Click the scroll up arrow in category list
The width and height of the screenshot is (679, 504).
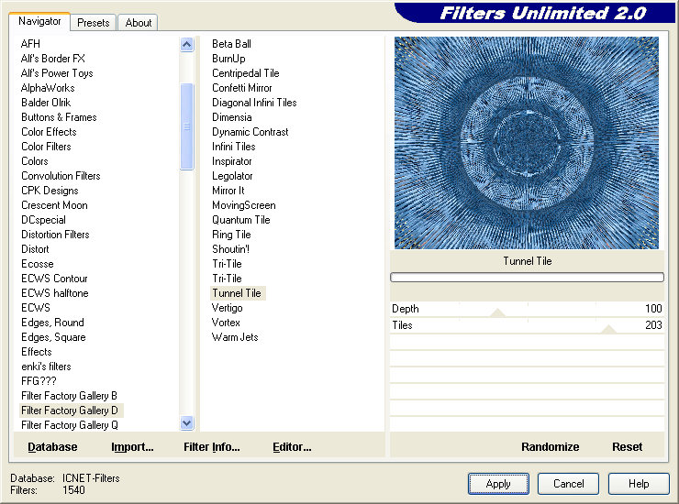pyautogui.click(x=186, y=44)
